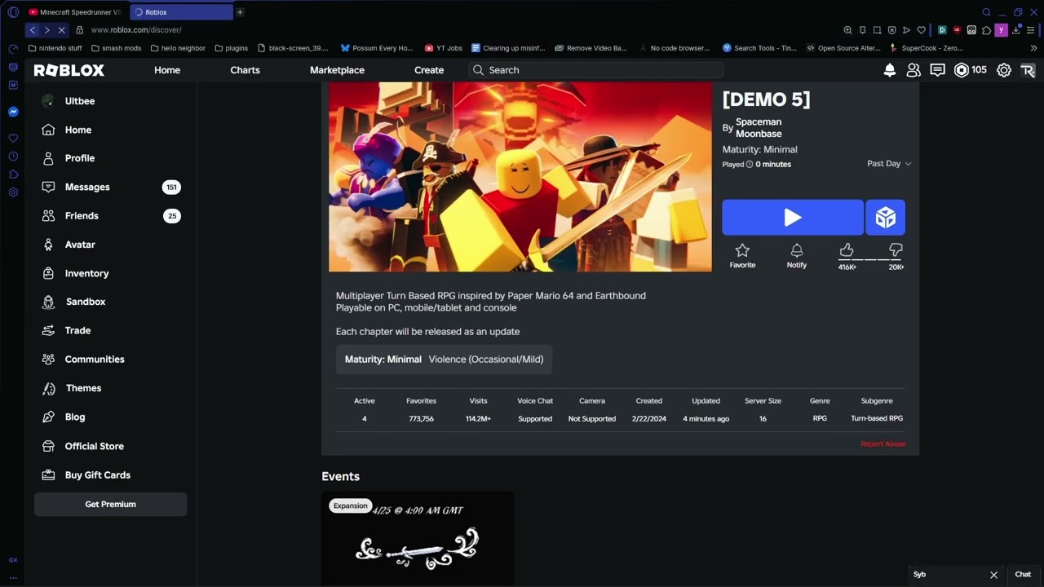Image resolution: width=1044 pixels, height=587 pixels.
Task: Expand the Past Day playtime dropdown
Action: [x=889, y=164]
